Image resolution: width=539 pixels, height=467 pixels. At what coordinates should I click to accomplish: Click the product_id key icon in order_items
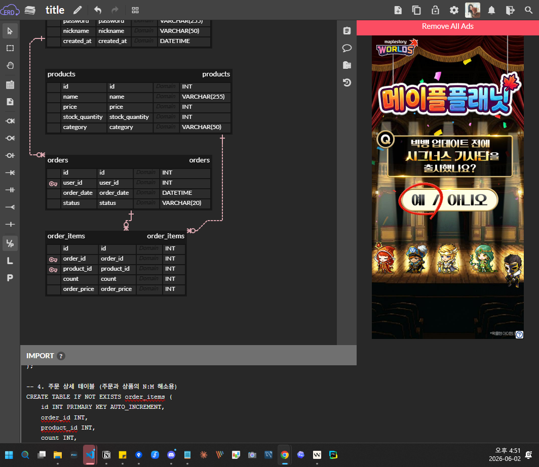pos(53,270)
